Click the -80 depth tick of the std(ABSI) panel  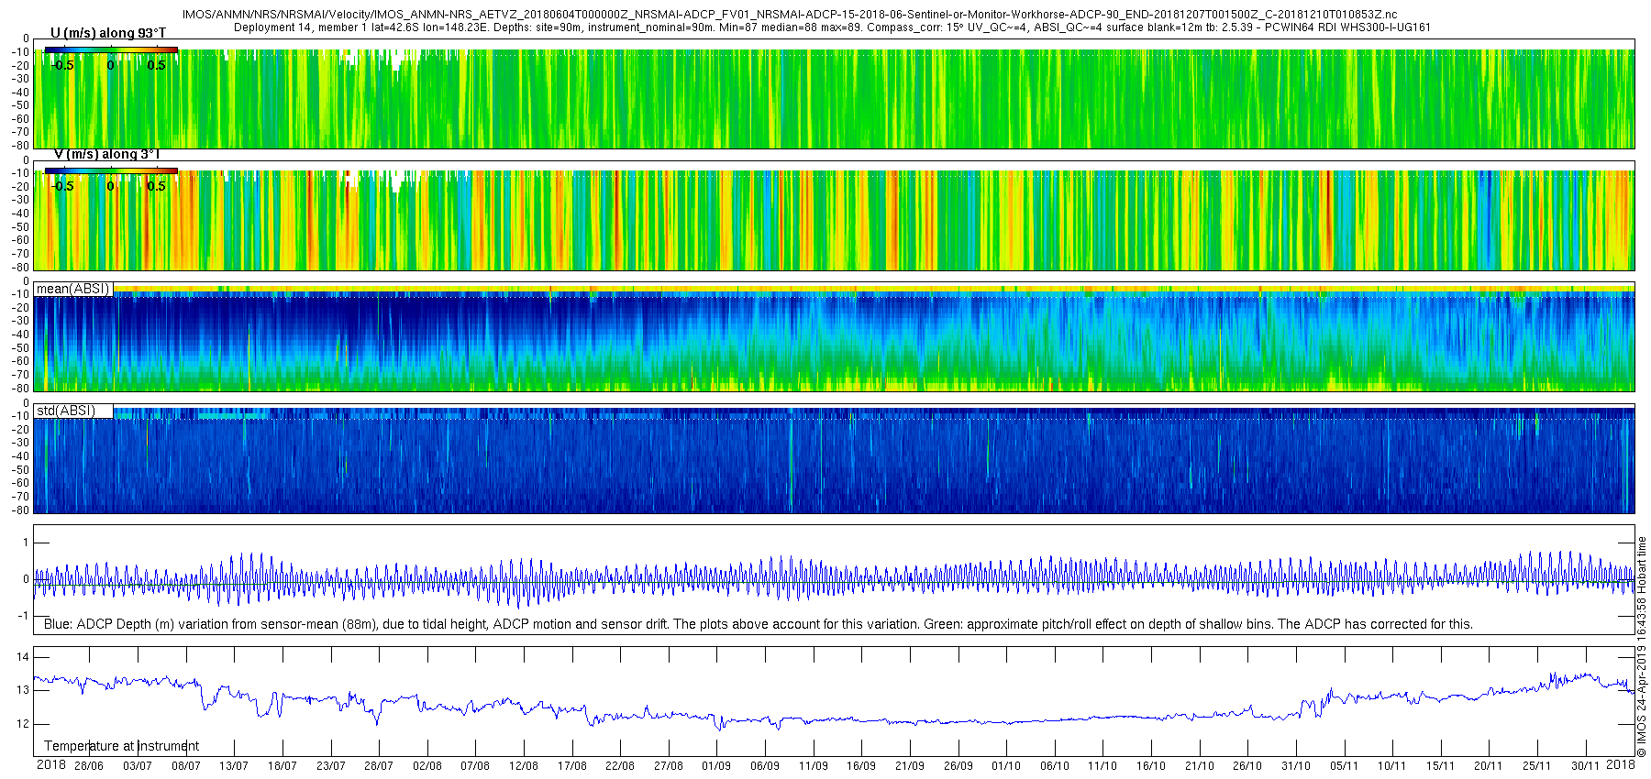pyautogui.click(x=18, y=510)
